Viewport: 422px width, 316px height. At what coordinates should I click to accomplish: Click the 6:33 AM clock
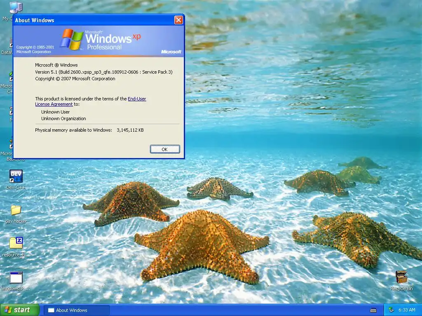tap(407, 310)
